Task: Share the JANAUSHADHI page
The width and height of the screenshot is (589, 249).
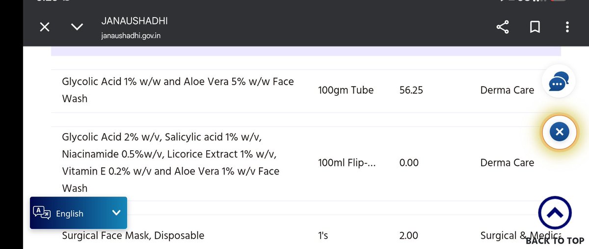Action: click(x=503, y=27)
